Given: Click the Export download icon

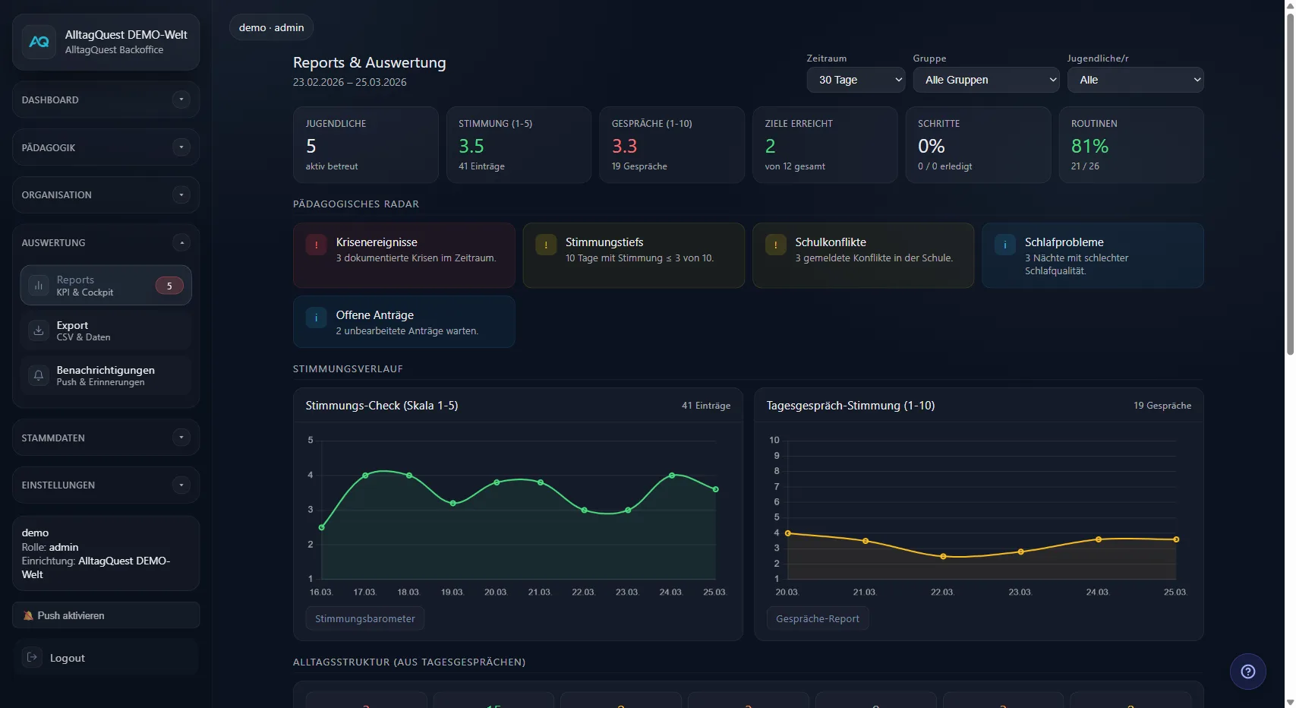Looking at the screenshot, I should tap(38, 330).
